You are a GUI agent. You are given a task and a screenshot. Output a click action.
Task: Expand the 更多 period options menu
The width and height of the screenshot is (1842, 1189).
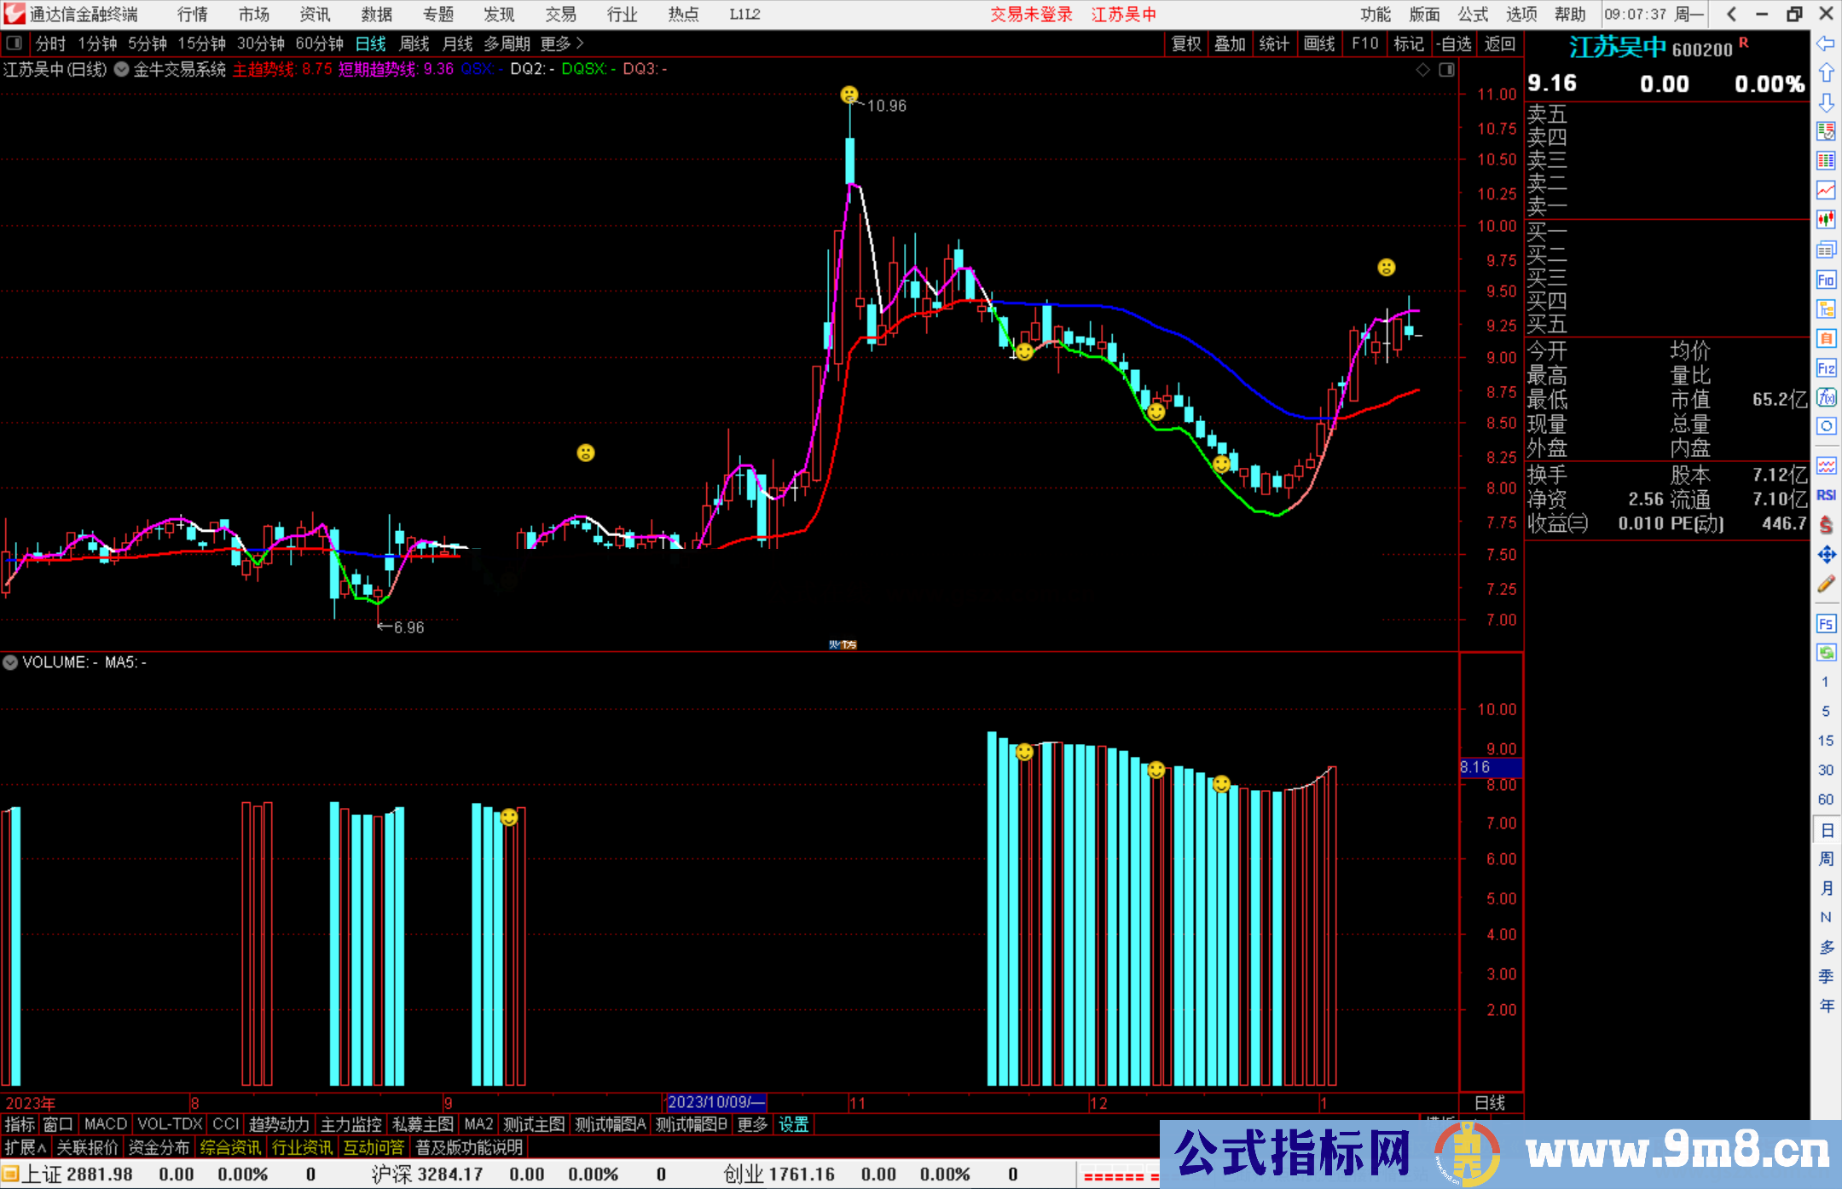(x=555, y=43)
